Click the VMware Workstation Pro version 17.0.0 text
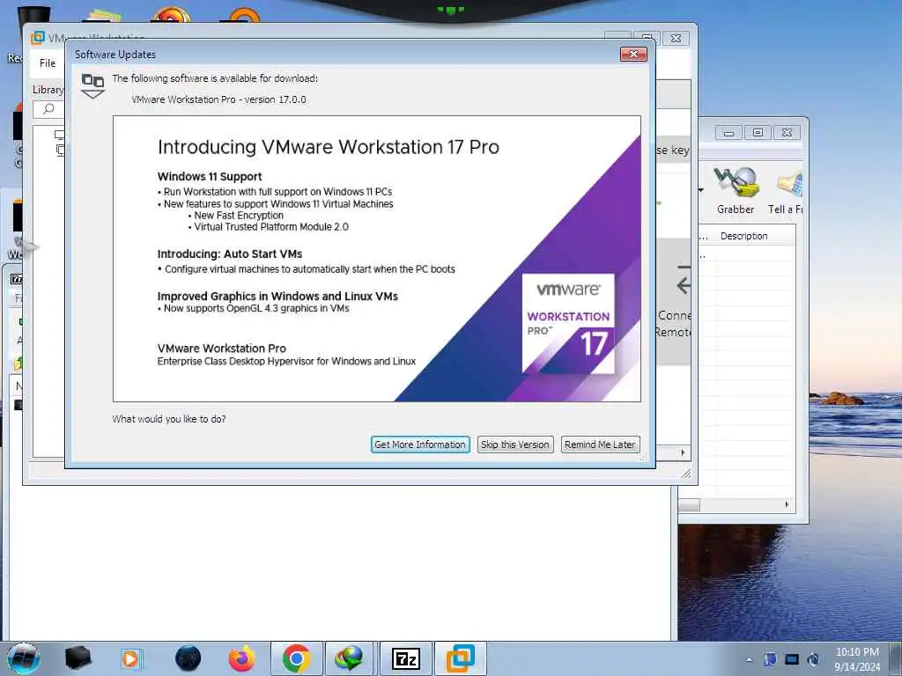The height and width of the screenshot is (676, 902). (219, 99)
